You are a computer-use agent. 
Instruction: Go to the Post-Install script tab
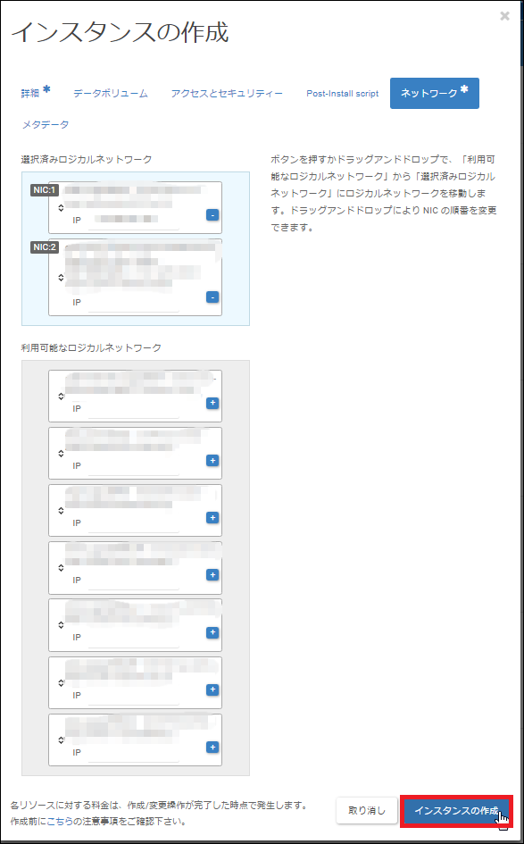click(343, 94)
